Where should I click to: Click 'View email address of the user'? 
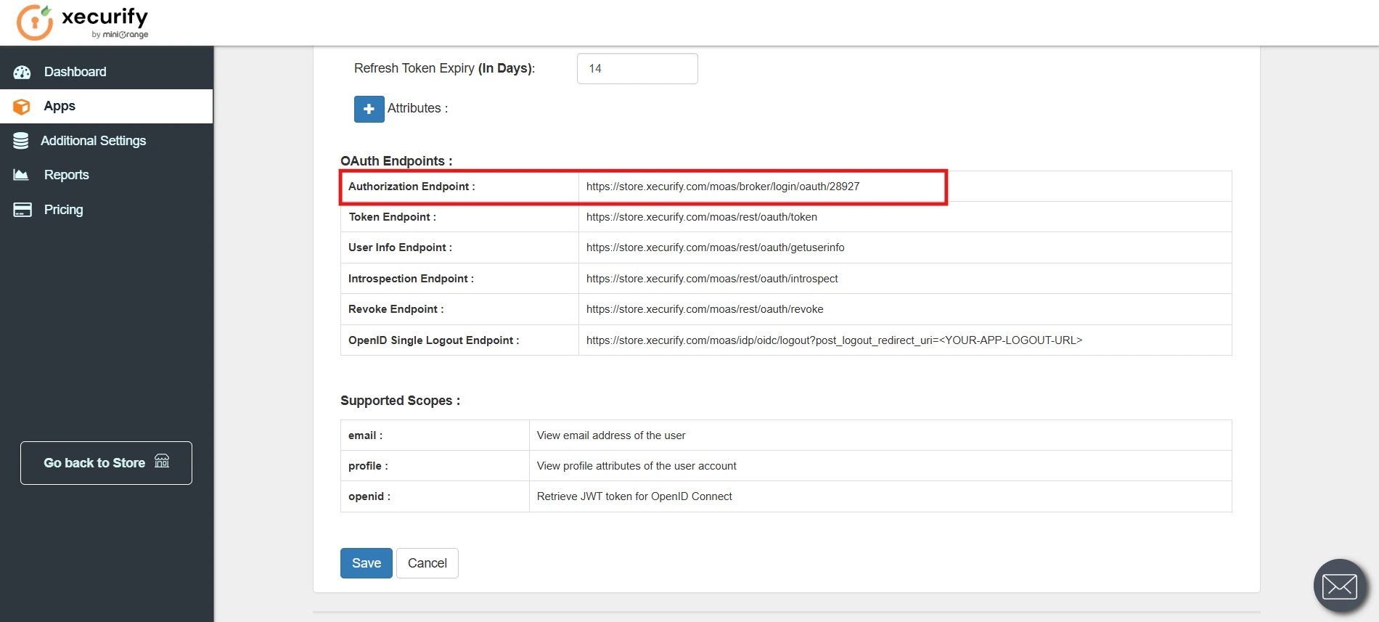(x=611, y=435)
